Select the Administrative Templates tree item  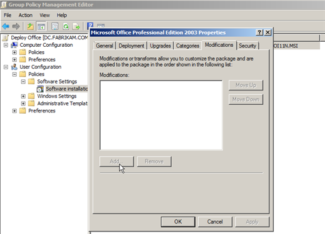[x=62, y=104]
